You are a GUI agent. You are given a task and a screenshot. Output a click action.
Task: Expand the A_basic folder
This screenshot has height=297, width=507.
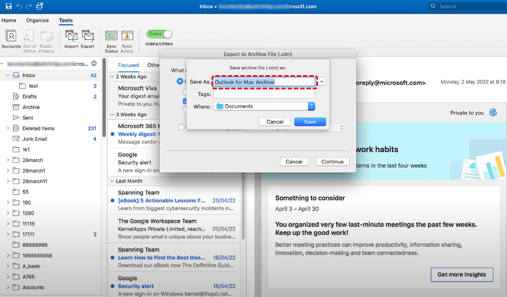pyautogui.click(x=8, y=266)
